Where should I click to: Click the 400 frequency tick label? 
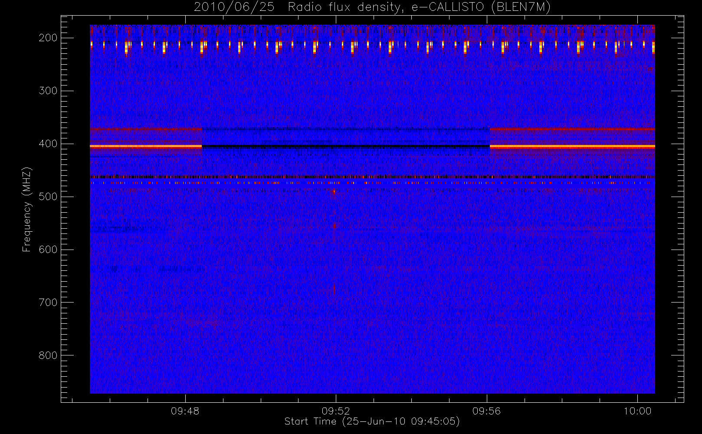(x=48, y=144)
